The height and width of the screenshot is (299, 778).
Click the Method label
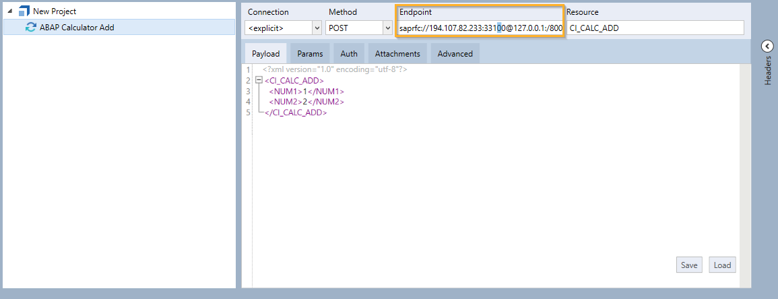pos(342,12)
